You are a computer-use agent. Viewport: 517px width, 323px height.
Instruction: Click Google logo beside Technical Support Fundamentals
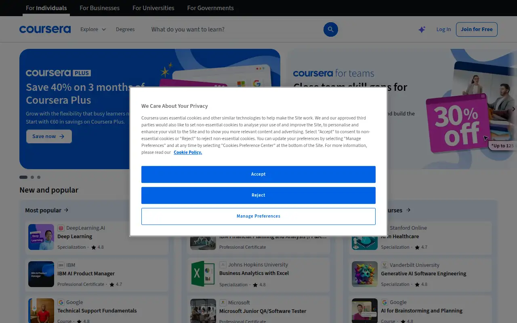point(61,302)
